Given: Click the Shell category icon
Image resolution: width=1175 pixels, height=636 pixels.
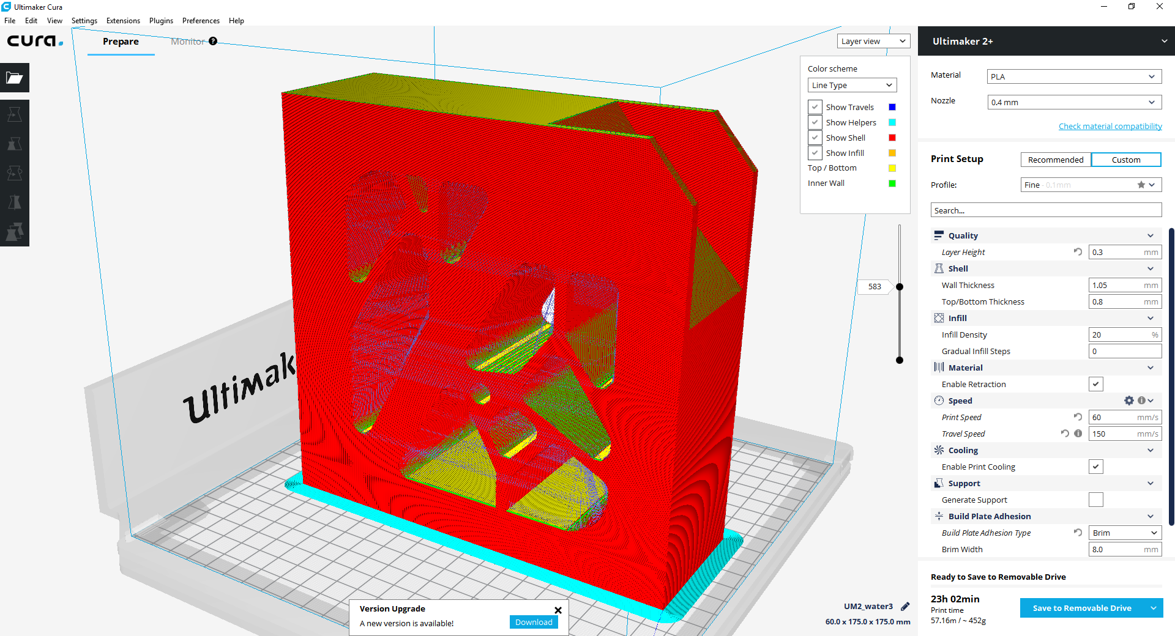Looking at the screenshot, I should [939, 268].
